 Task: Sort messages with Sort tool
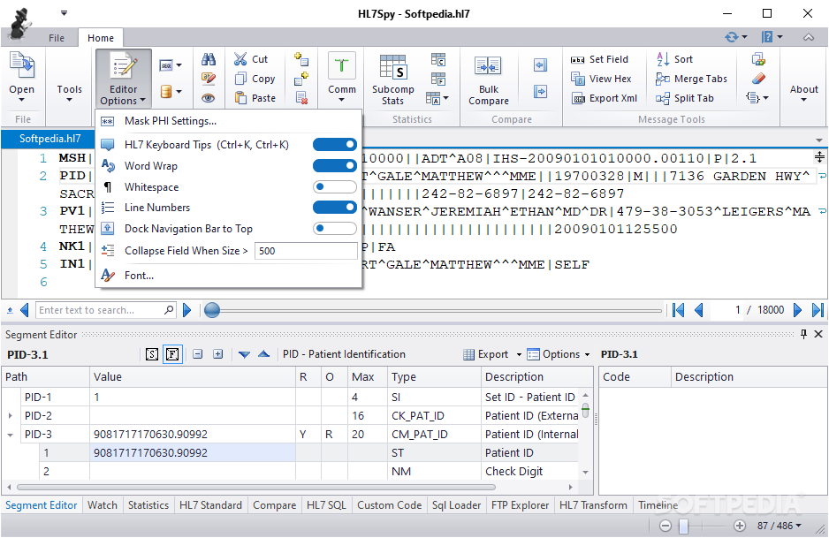[674, 59]
